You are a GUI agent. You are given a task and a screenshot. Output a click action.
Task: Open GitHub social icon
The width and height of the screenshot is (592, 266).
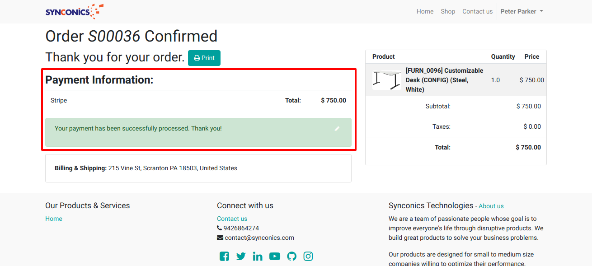(291, 257)
